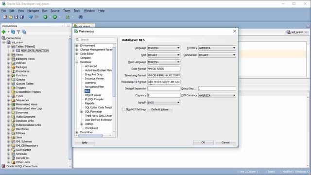Open the Sort dropdown

pos(178,55)
